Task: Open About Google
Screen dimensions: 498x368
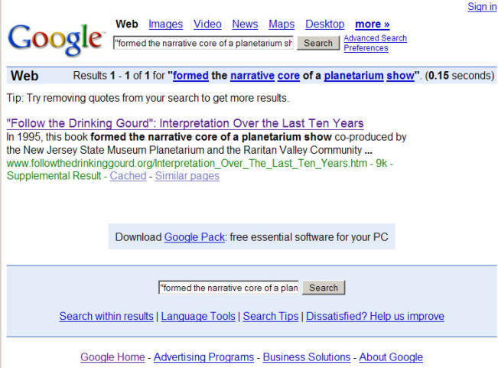Action: coord(391,357)
